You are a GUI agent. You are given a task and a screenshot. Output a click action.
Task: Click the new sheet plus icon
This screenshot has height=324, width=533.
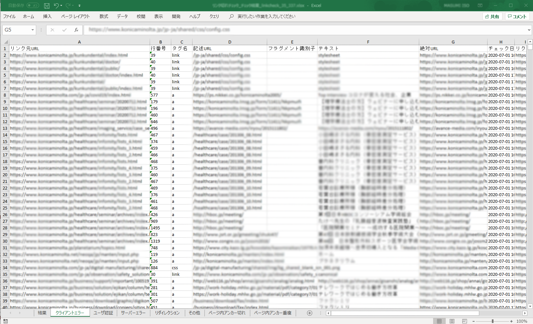(310, 313)
